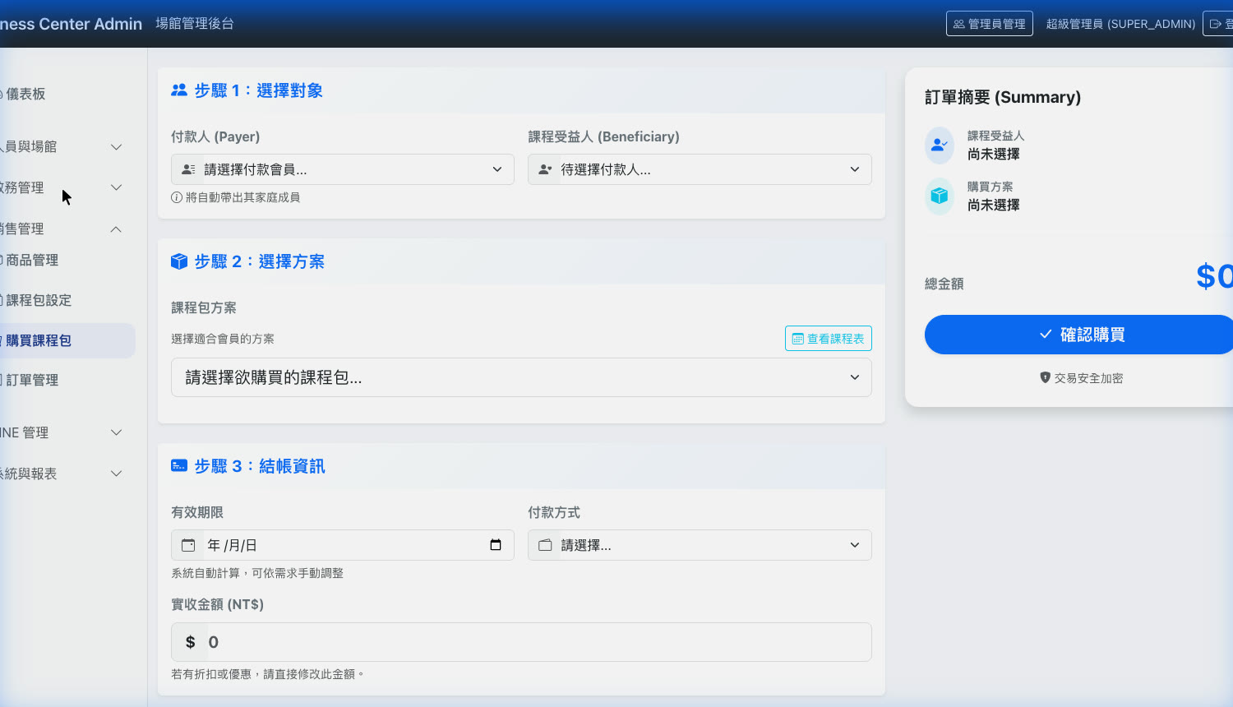The image size is (1233, 707).
Task: Click the people icon in 管理員管理 button
Action: (959, 24)
